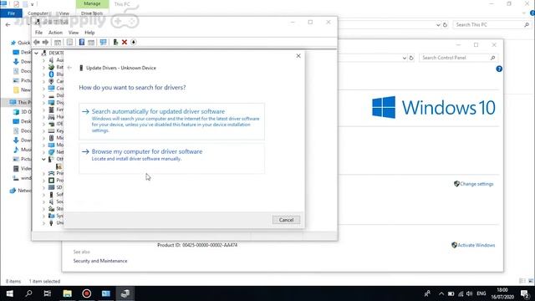Click the volume icon in system tray

(x=470, y=293)
